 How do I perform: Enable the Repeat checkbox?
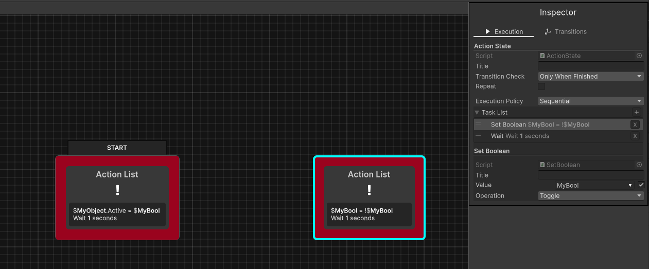tap(541, 86)
